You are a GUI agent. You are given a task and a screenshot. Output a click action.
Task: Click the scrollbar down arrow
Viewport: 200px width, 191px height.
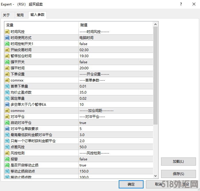click(x=155, y=176)
